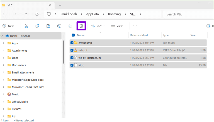The height and width of the screenshot is (122, 214).
Task: Go up one folder level
Action: point(26,14)
